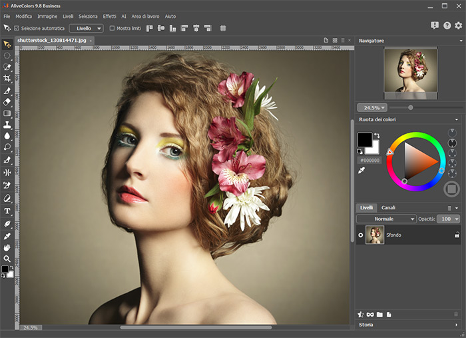
Task: Select the Color Brush tool
Action: pos(7,91)
